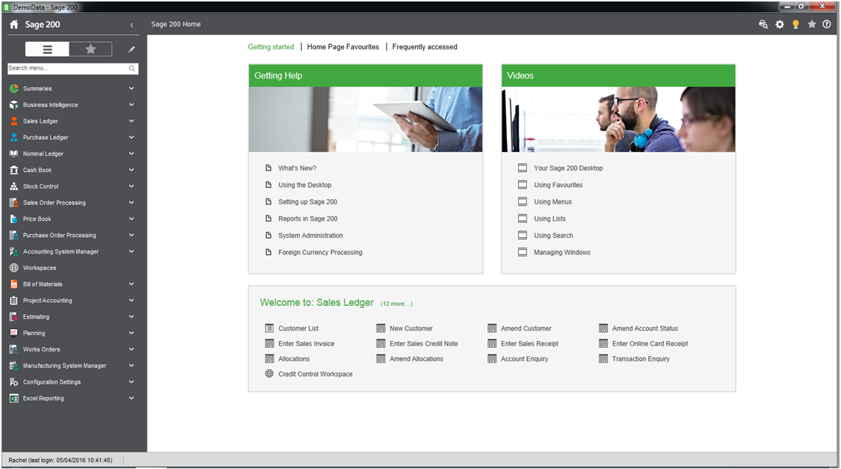Click the Purchase Ledger person icon
This screenshot has width=841, height=469.
(x=14, y=138)
